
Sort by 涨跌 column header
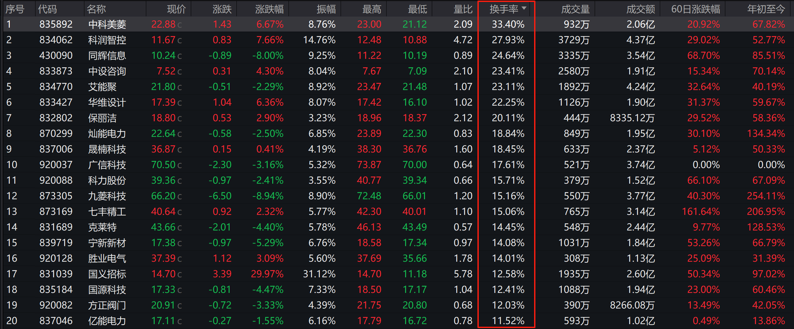[x=222, y=9]
